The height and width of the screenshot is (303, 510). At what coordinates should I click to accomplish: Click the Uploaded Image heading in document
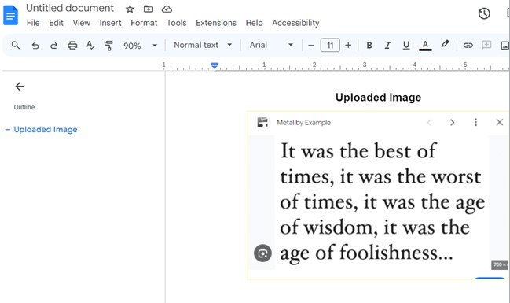coord(378,98)
